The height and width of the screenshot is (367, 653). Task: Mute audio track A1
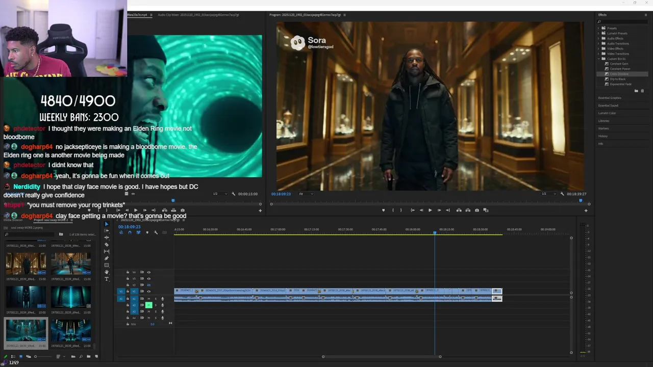(149, 299)
